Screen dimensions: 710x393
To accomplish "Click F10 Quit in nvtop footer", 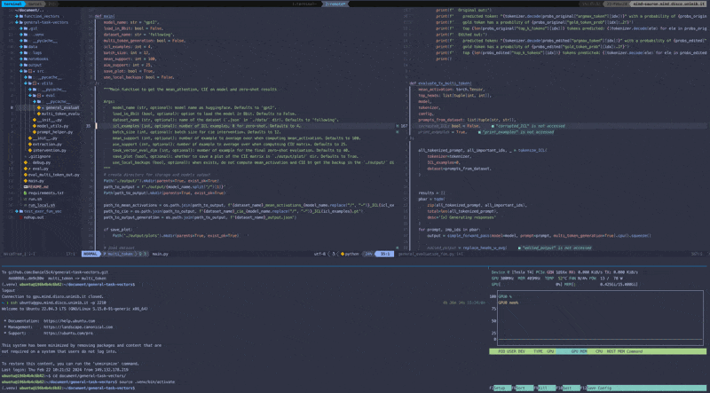I will tap(569, 388).
